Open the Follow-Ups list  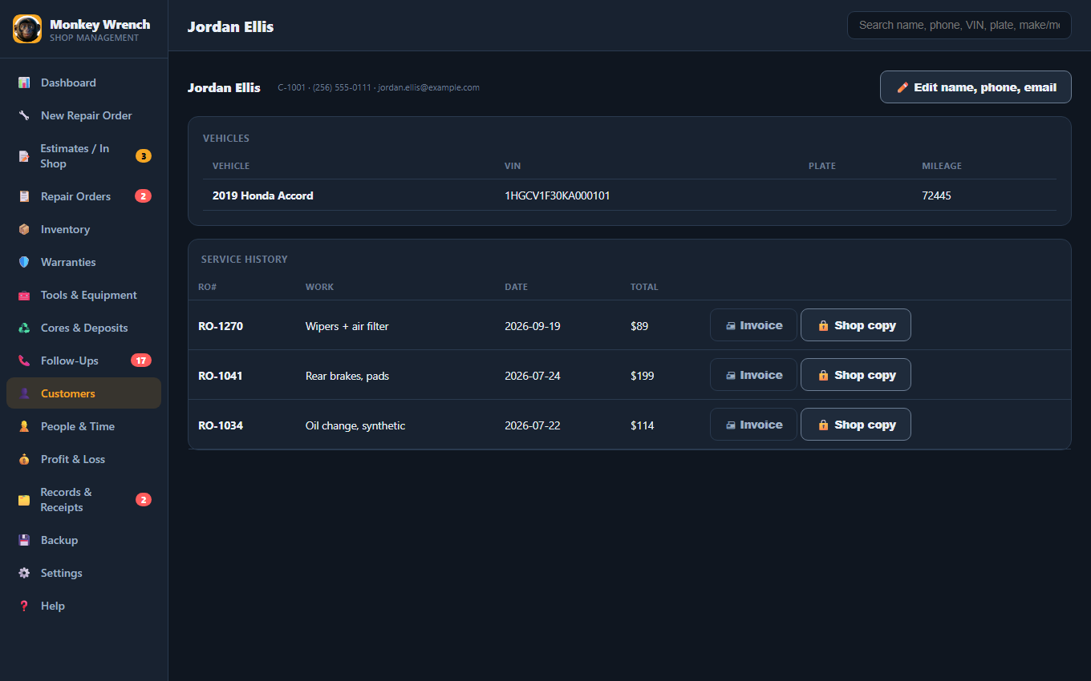point(83,361)
